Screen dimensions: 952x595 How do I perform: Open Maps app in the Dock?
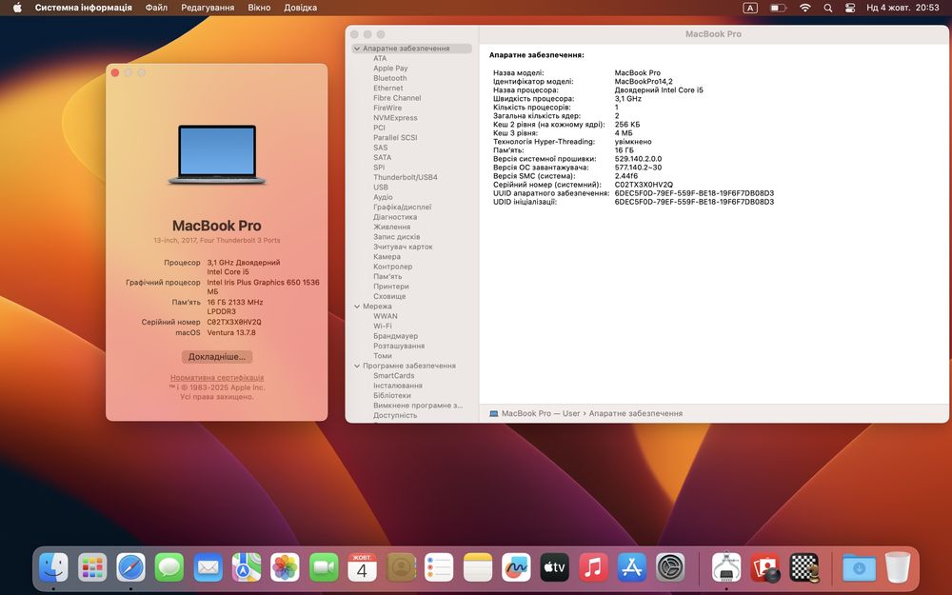pos(247,567)
